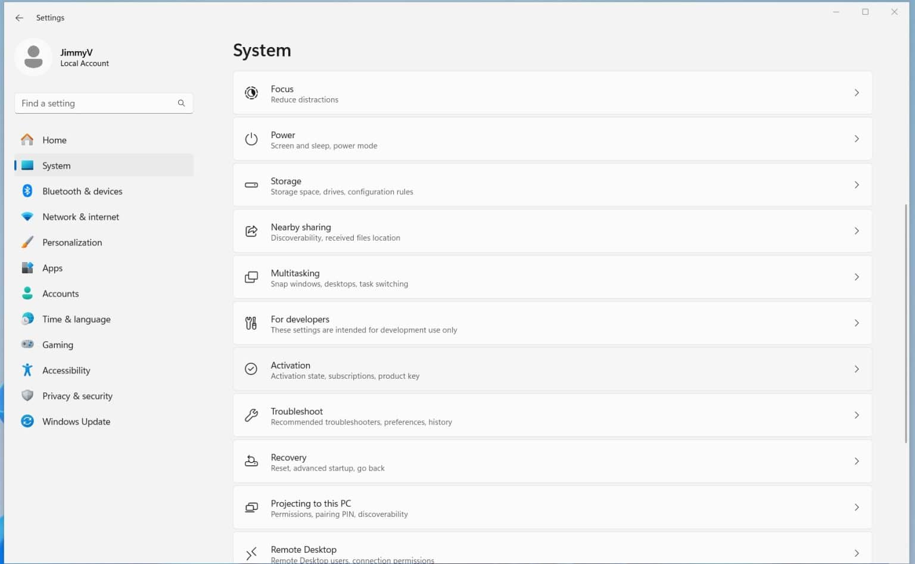This screenshot has height=564, width=915.
Task: Select the Power icon
Action: 251,139
